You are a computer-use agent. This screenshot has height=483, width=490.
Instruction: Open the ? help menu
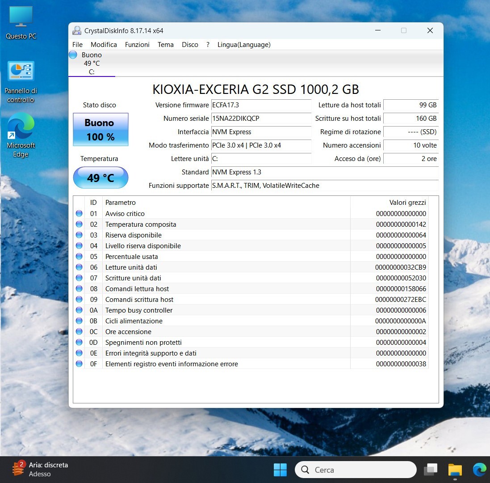[208, 45]
